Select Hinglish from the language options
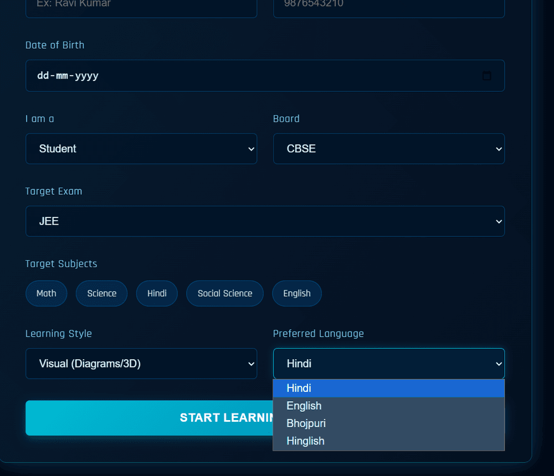554x476 pixels. coord(388,441)
